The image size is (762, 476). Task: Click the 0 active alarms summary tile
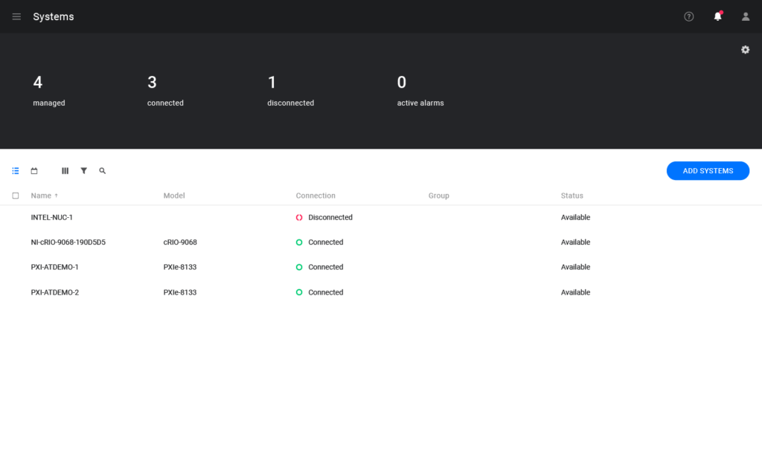pos(420,90)
